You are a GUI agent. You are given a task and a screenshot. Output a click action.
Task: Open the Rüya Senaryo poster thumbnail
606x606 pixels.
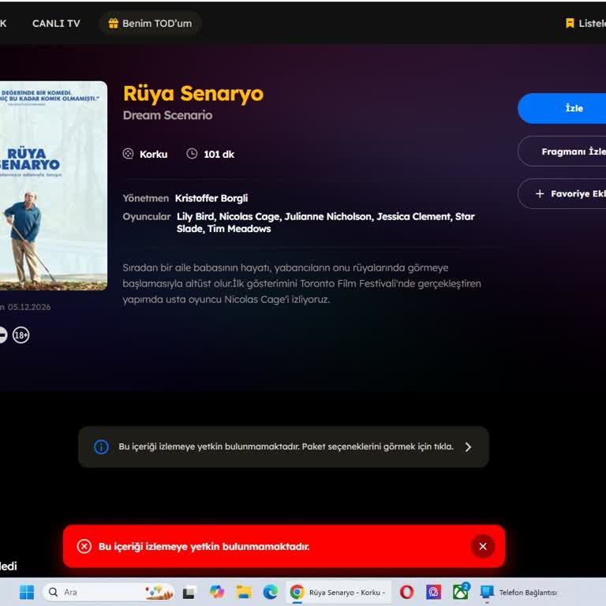(54, 185)
